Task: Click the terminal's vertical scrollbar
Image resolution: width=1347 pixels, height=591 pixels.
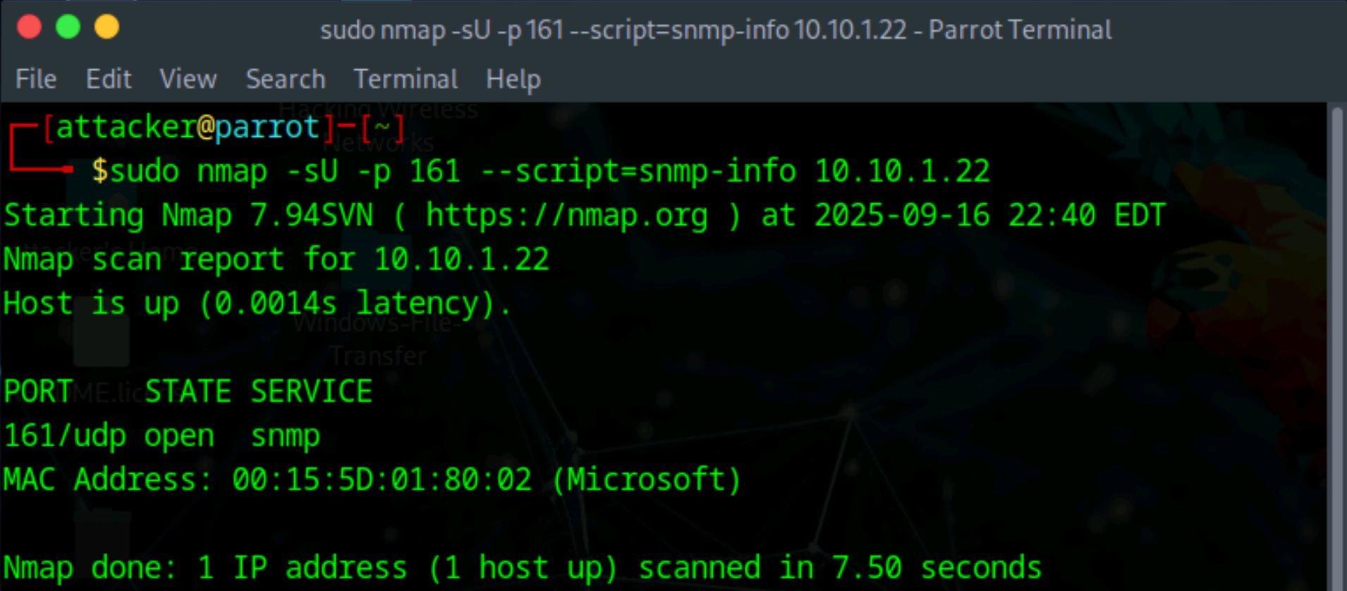Action: [1336, 346]
